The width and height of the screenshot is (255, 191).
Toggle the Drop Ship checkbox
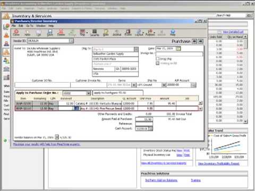(x=157, y=59)
